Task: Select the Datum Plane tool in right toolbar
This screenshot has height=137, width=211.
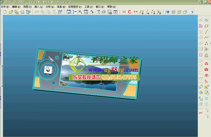Action: pyautogui.click(x=206, y=26)
